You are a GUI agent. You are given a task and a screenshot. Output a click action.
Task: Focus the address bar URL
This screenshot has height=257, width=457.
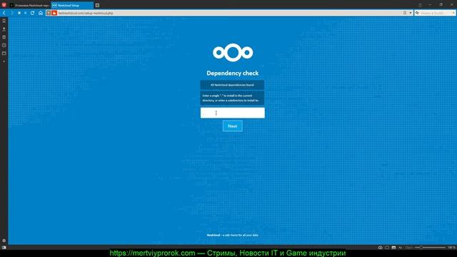point(228,13)
